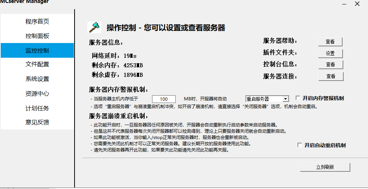Screen dimensions: 368x189
Task: Select the 监控控制 sidebar item
Action: 37,50
